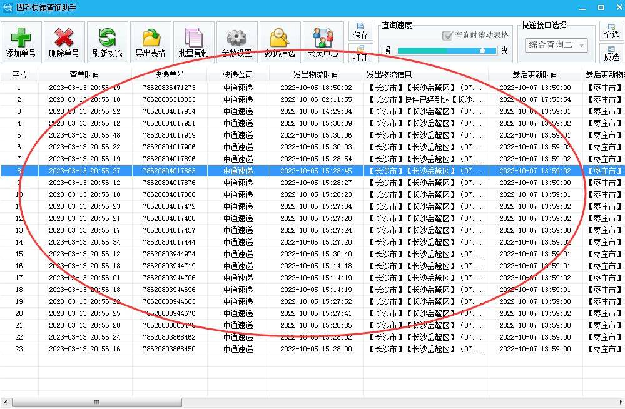Click update time 2022-10-07 17:53:54
The image size is (625, 409).
(x=535, y=99)
